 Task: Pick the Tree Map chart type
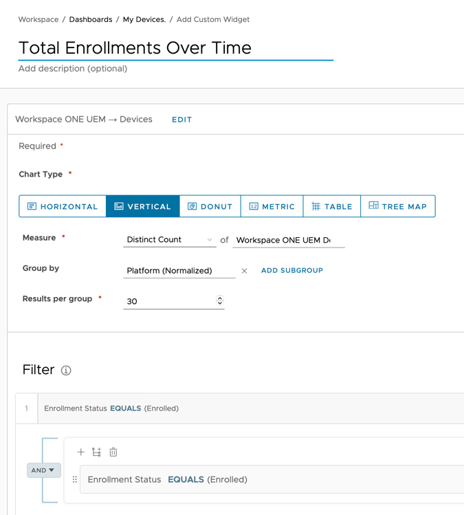click(397, 206)
